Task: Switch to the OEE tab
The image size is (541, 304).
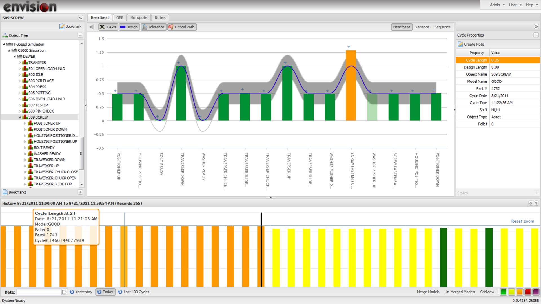Action: [119, 17]
